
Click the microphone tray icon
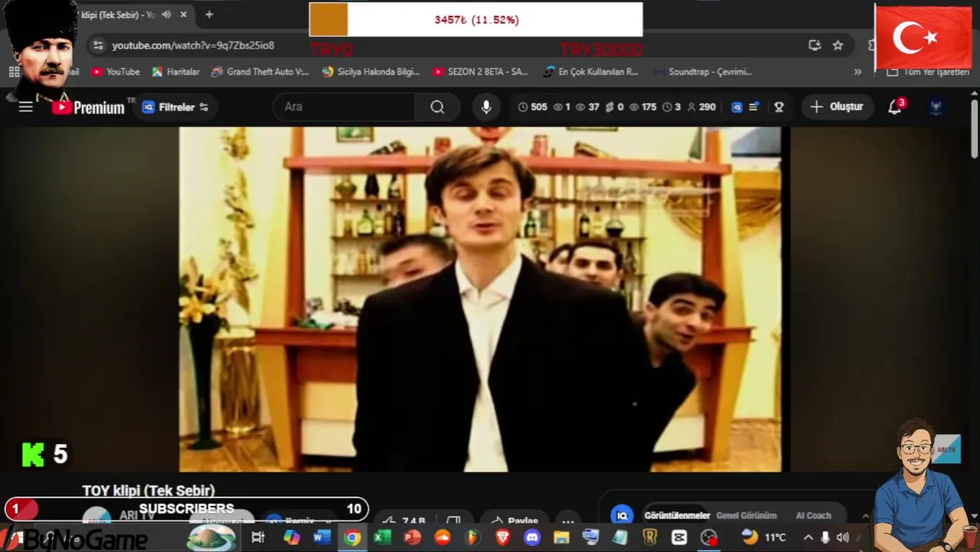pos(825,537)
